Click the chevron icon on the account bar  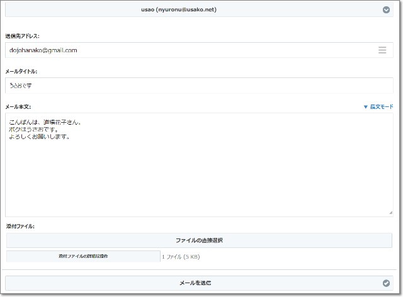pos(386,9)
